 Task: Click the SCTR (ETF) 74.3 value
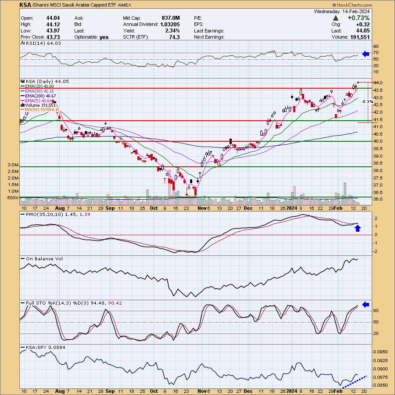[174, 37]
